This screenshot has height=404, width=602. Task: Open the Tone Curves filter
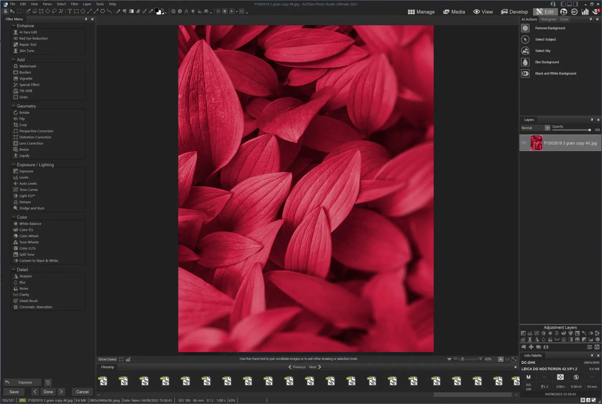point(28,190)
